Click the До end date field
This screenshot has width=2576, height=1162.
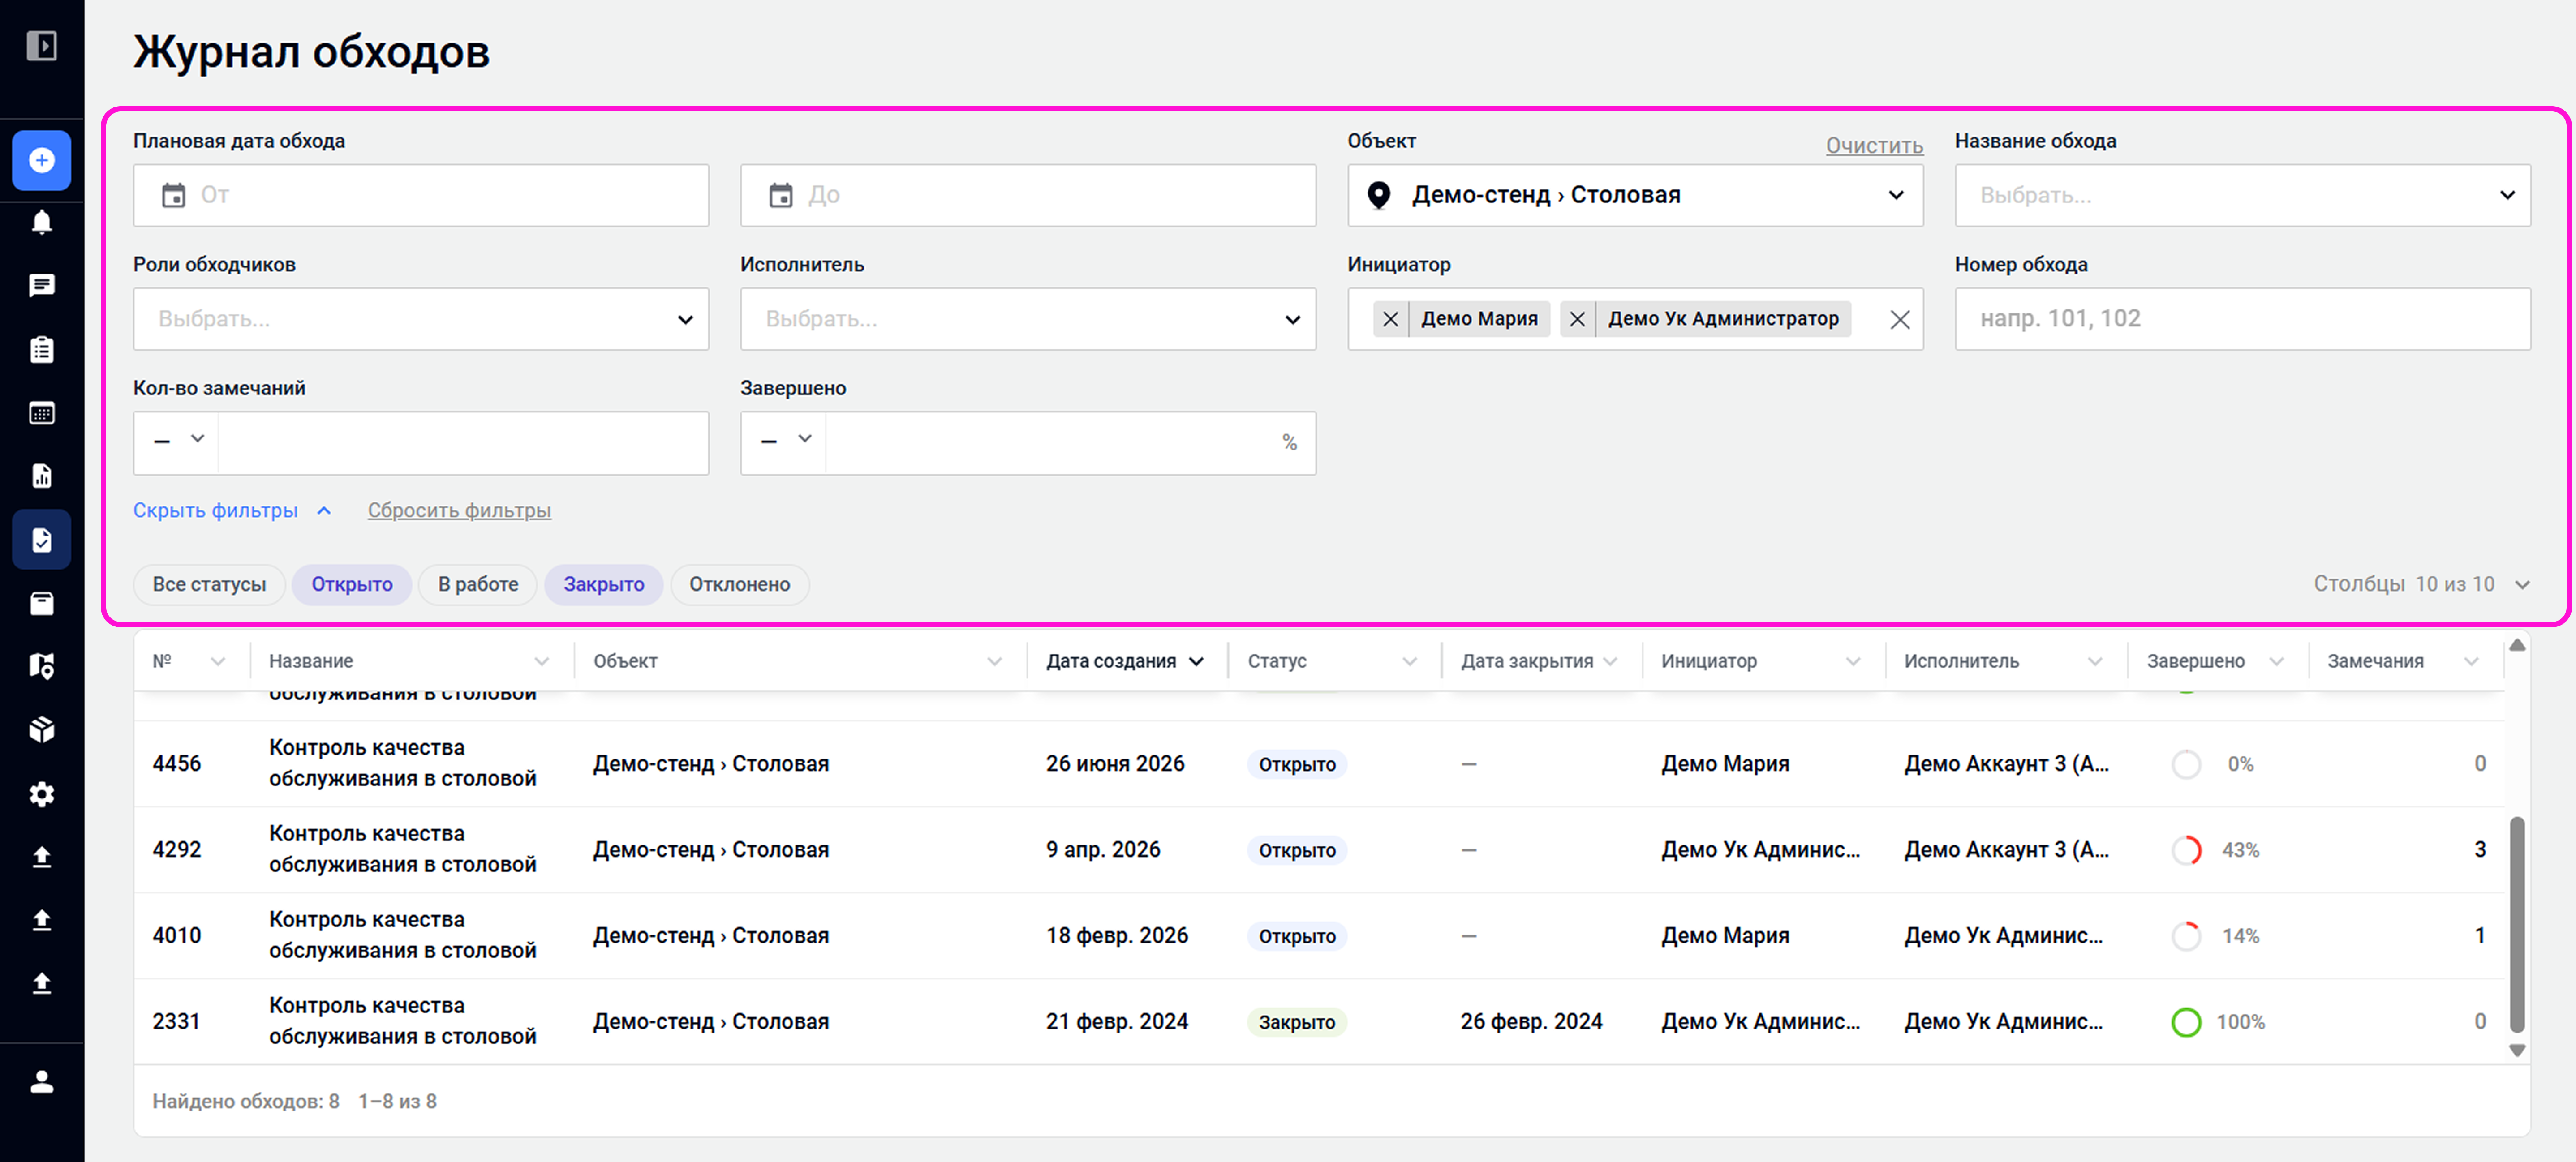[x=1028, y=195]
